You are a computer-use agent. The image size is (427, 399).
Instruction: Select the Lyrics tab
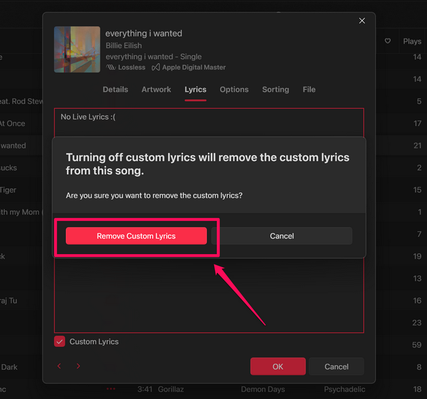[196, 90]
